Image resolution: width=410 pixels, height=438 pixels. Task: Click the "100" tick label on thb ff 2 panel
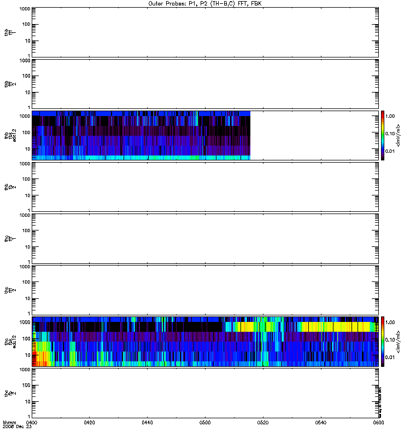click(26, 76)
